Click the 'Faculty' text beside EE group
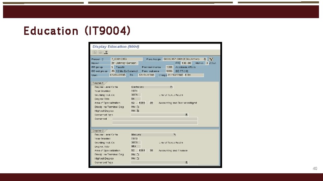This screenshot has width=323, height=181. coord(120,67)
